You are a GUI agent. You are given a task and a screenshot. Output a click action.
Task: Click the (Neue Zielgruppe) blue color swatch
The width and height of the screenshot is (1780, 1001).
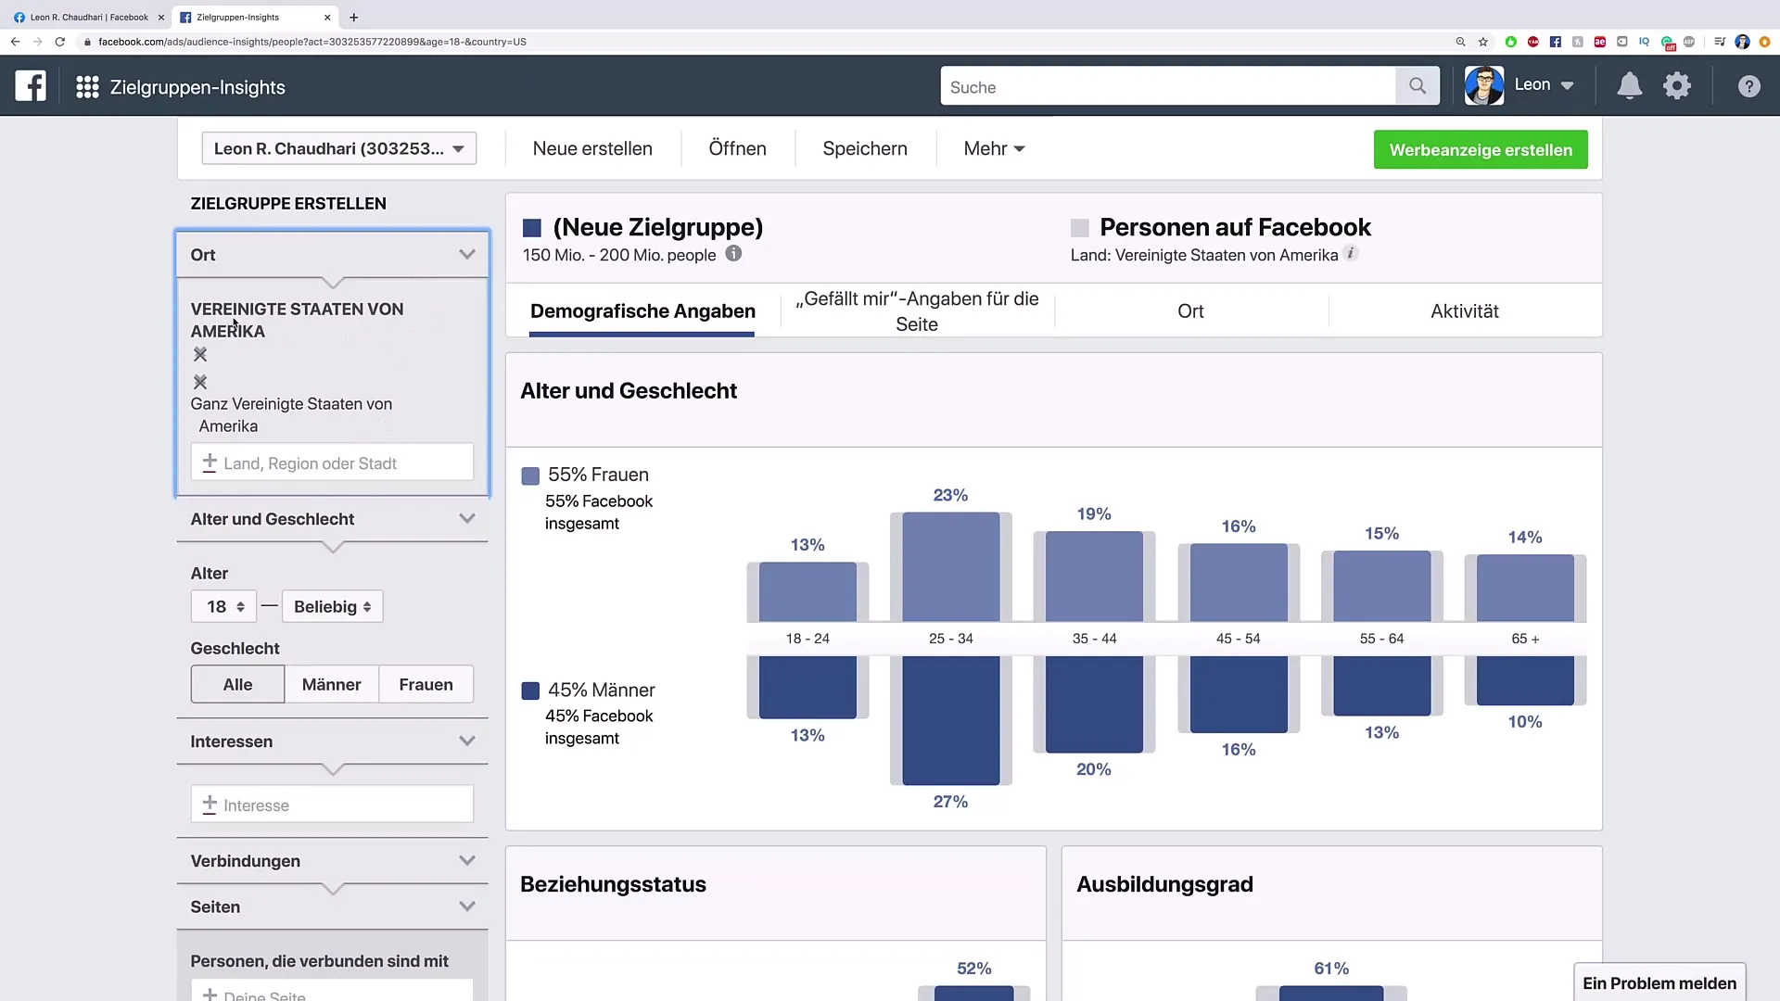point(532,228)
